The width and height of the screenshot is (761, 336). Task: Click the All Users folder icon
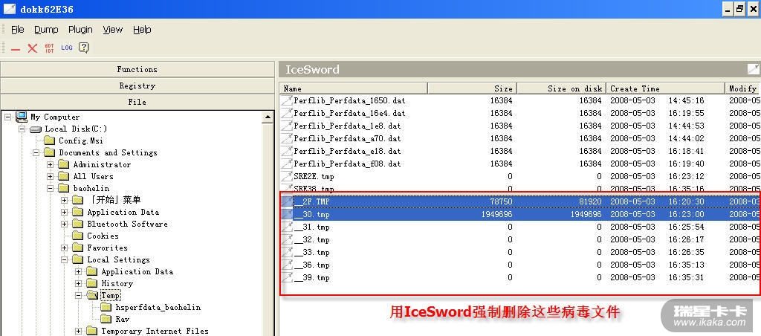coord(64,176)
